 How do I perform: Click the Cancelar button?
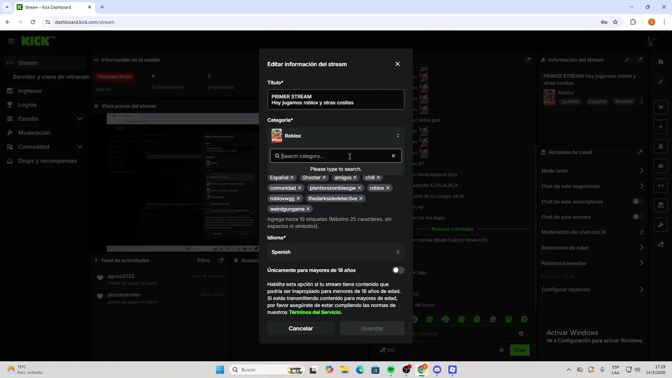301,329
